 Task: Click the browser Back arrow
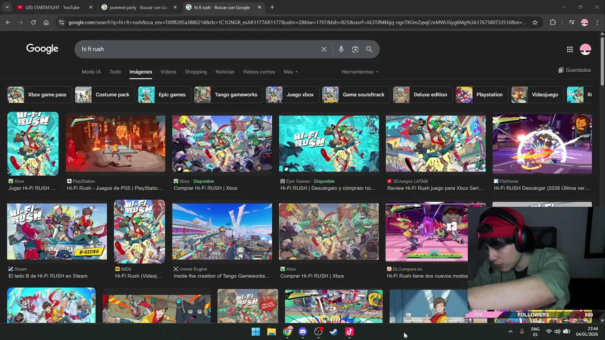8,22
